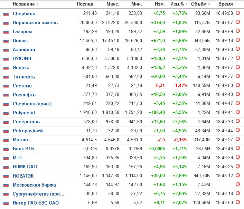Click the Изм. column header
This screenshot has width=244, height=209.
(160, 4)
